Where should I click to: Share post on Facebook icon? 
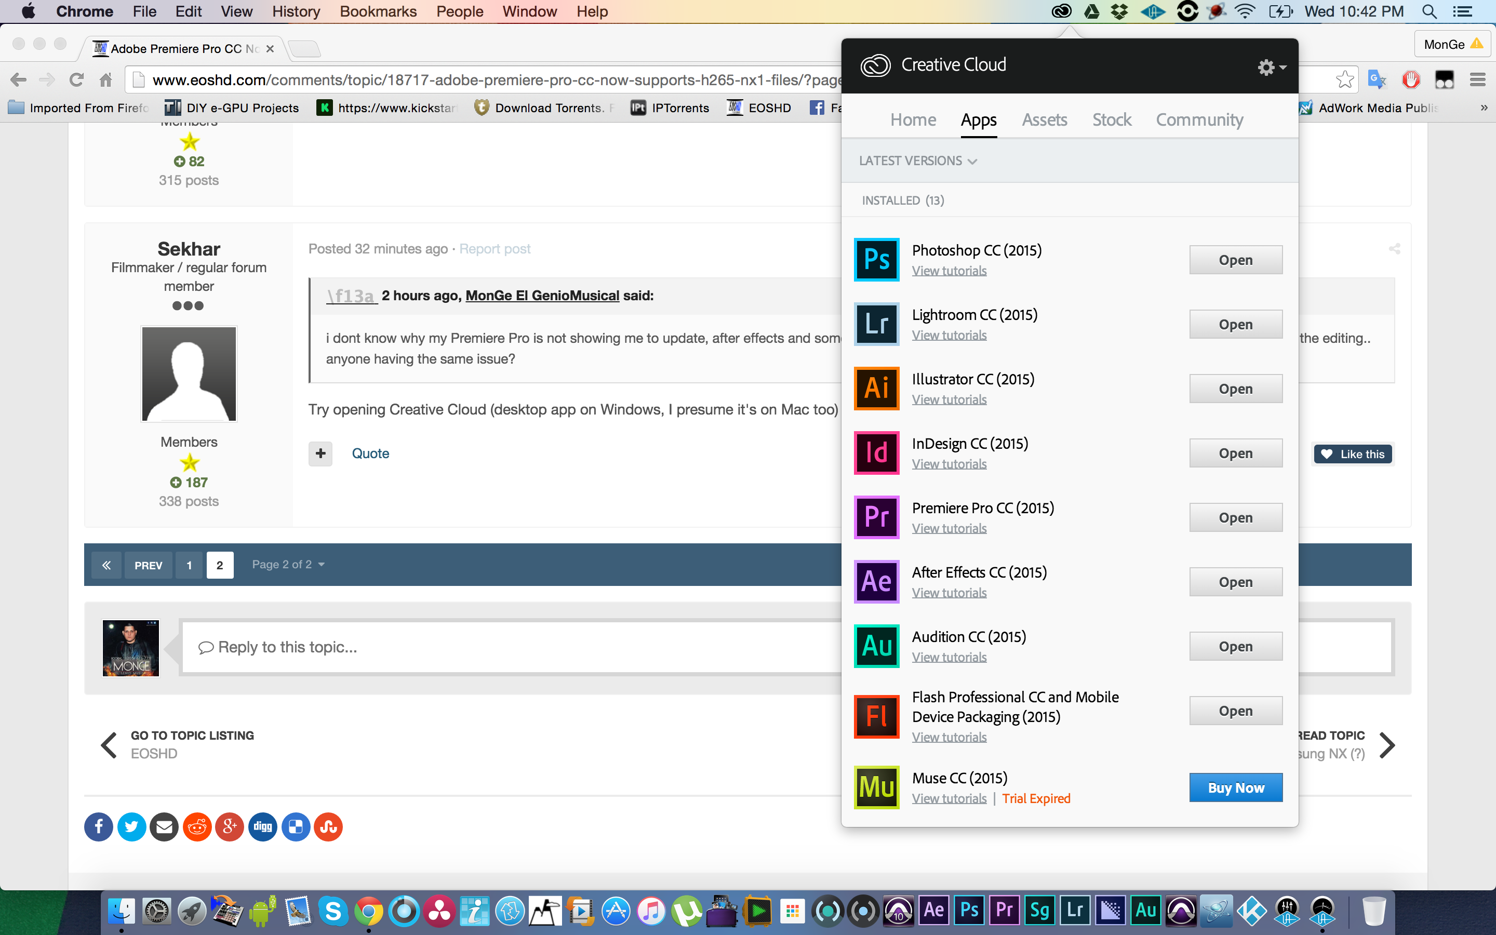coord(98,827)
